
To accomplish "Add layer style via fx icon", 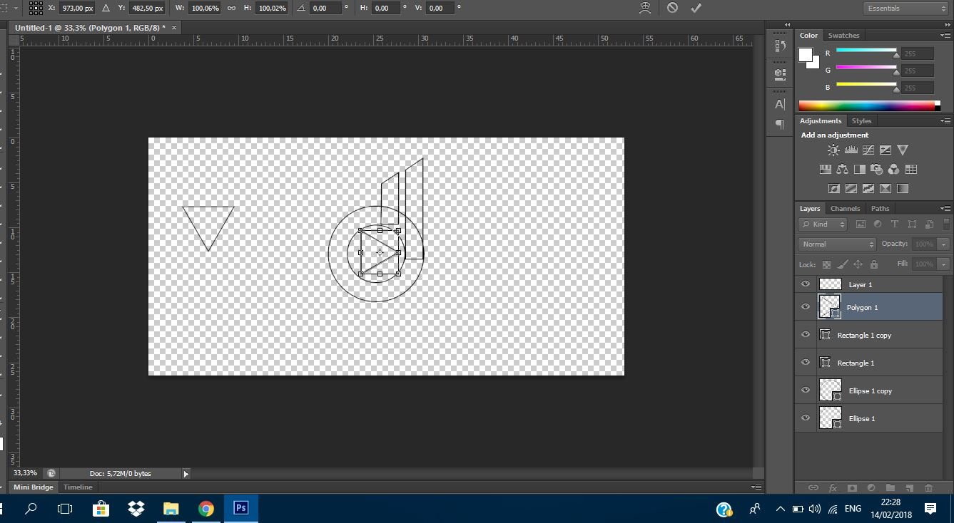I will 833,488.
